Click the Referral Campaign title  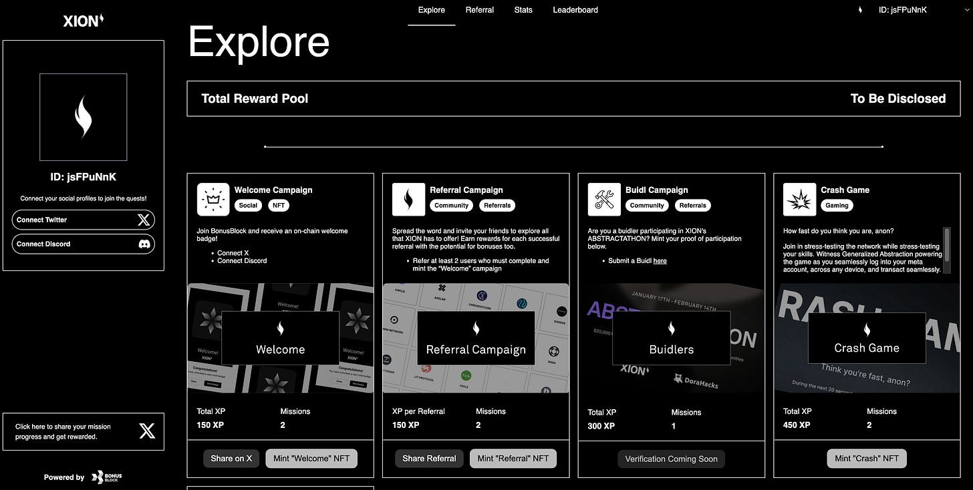[x=466, y=190]
